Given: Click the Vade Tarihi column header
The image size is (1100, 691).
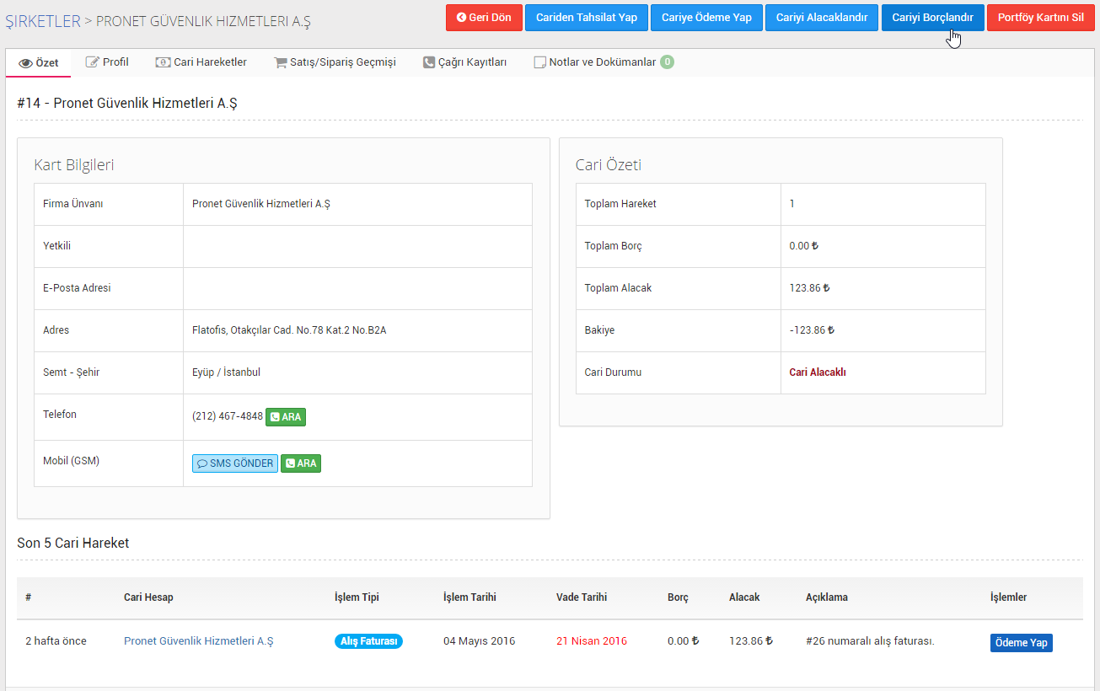Looking at the screenshot, I should (582, 597).
